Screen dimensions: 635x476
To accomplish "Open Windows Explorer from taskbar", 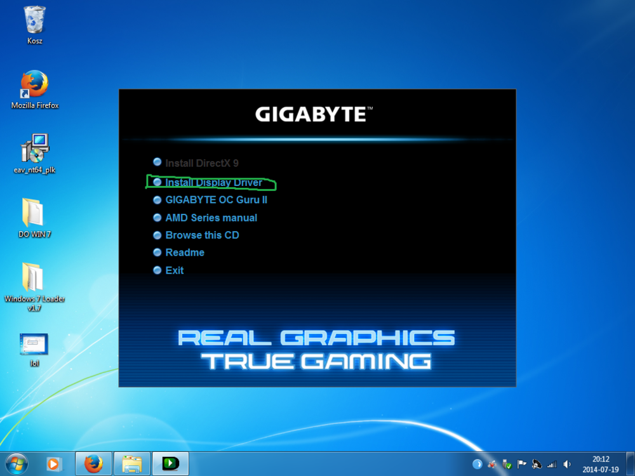I will [x=132, y=464].
